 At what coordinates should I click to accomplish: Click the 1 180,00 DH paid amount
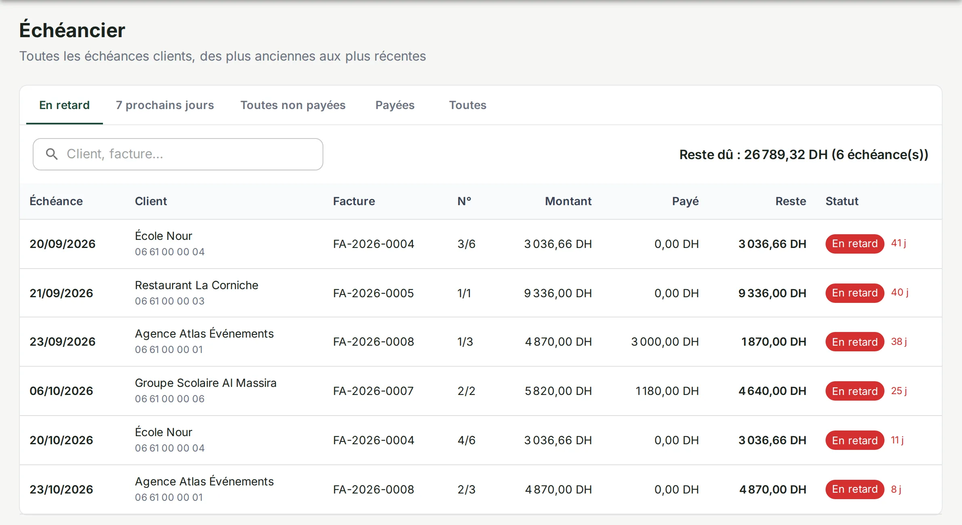[667, 391]
